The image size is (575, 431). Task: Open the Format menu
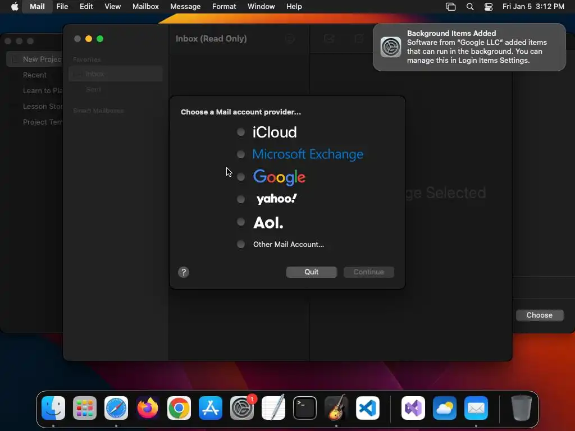click(224, 7)
